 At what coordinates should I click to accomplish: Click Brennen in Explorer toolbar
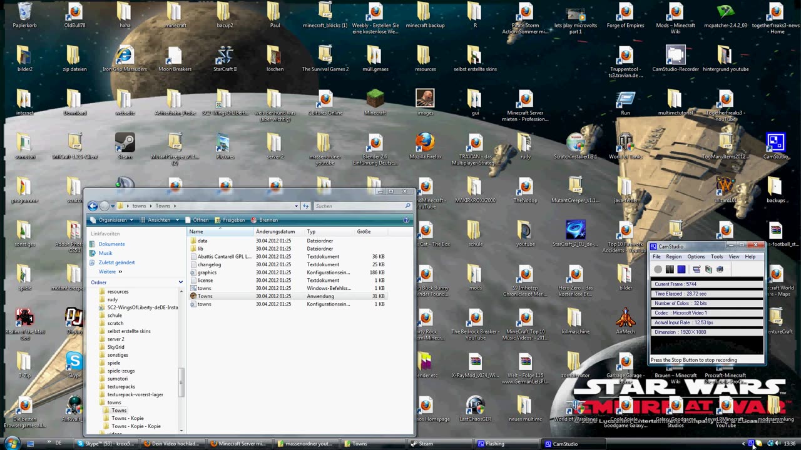tap(264, 220)
